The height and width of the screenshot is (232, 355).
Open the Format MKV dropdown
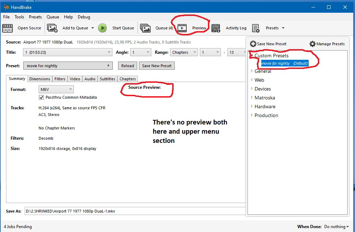tap(56, 89)
